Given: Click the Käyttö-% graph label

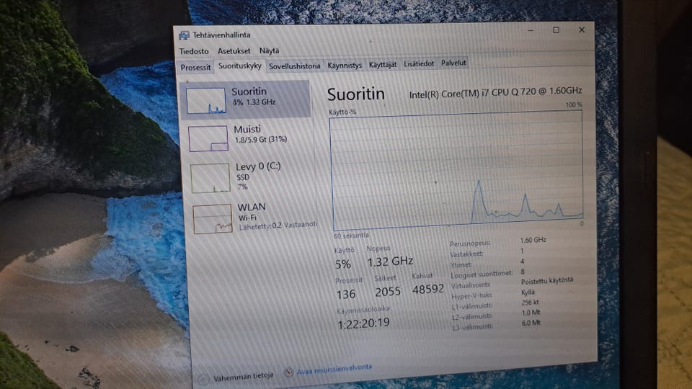Looking at the screenshot, I should pos(342,112).
